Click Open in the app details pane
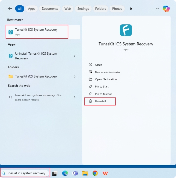176x178 pixels. 98,65
